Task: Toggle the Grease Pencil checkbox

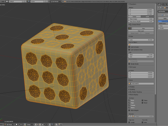Action: tap(131, 24)
